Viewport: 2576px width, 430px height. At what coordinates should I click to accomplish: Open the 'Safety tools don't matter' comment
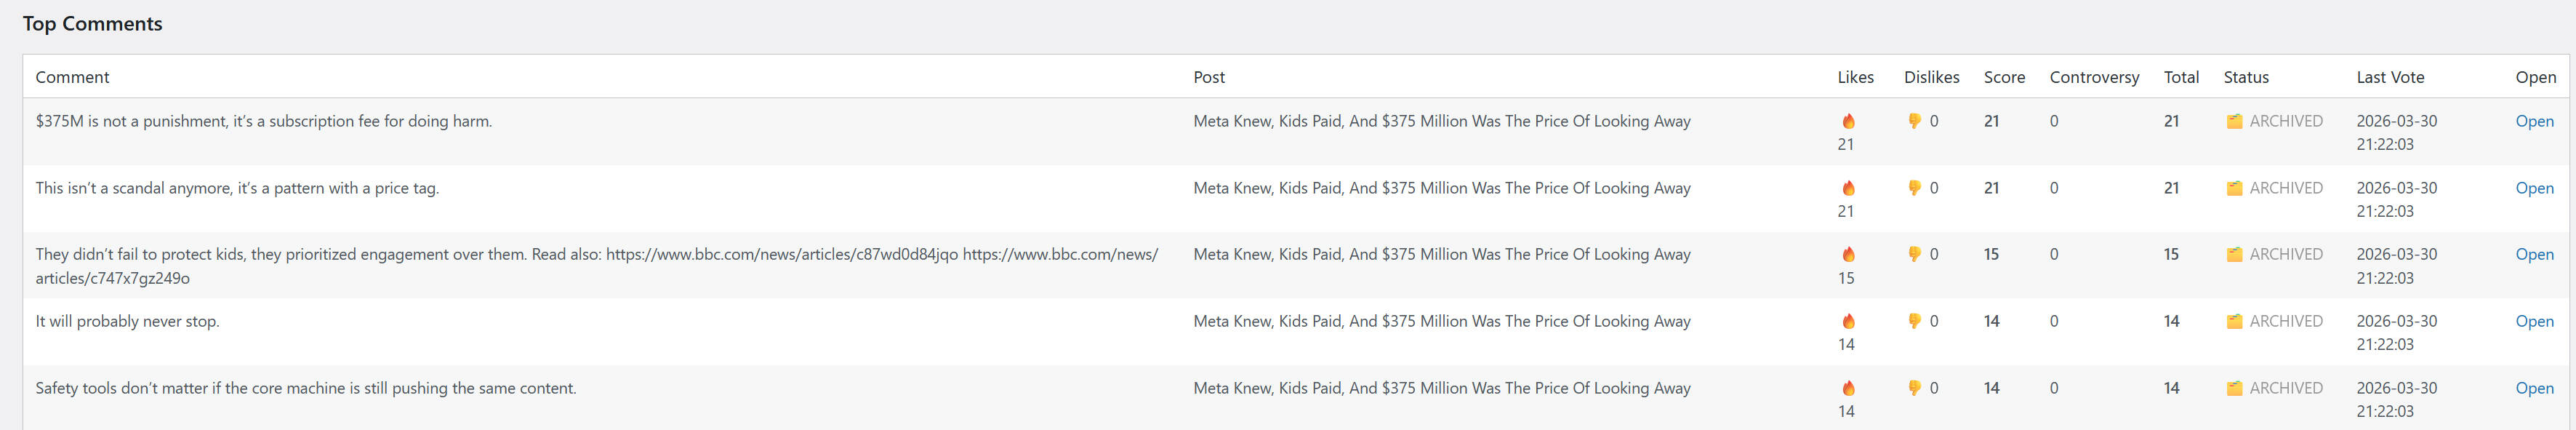[2534, 388]
